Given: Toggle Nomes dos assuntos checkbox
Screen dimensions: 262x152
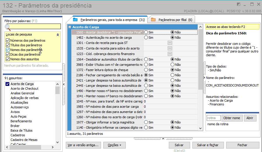Looking at the screenshot, I should point(8,59).
